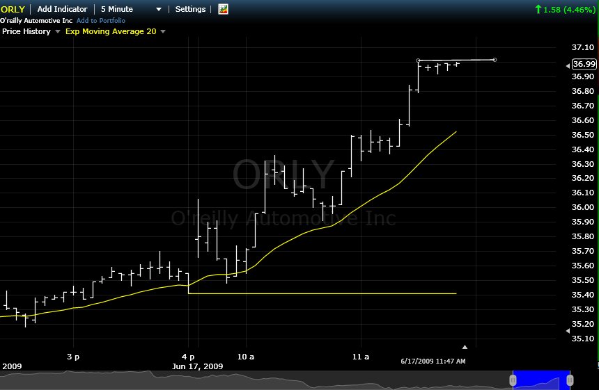The height and width of the screenshot is (390, 599).
Task: Click the Jun 17, 2009 date label
Action: point(197,366)
